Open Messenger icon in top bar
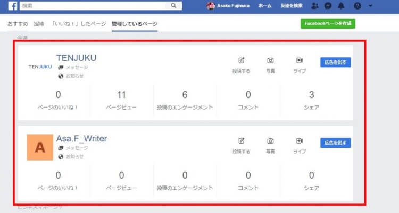399x213 pixels. tap(328, 6)
